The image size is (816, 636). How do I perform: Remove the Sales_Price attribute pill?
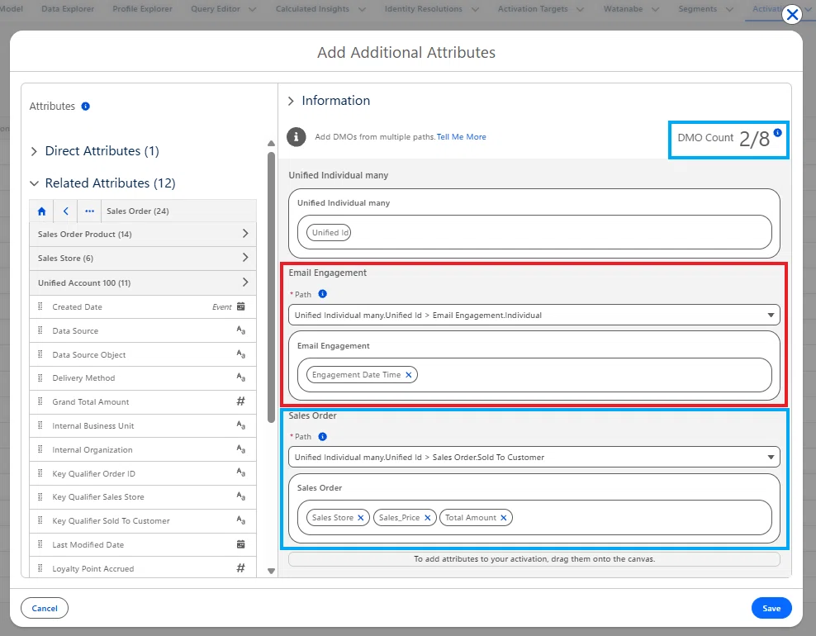coord(427,518)
